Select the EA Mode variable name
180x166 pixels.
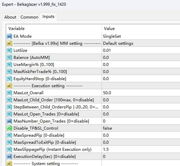(x=23, y=36)
